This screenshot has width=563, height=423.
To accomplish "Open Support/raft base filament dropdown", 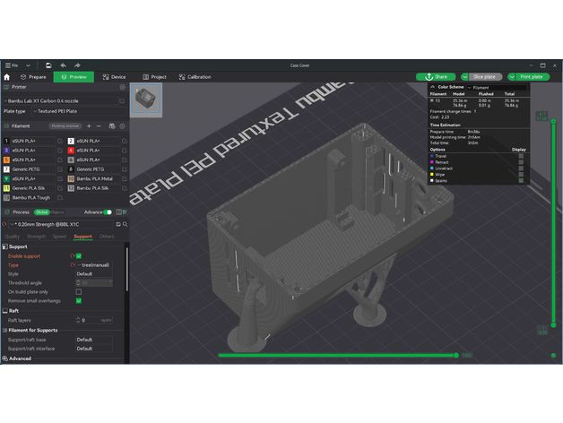I will point(94,340).
